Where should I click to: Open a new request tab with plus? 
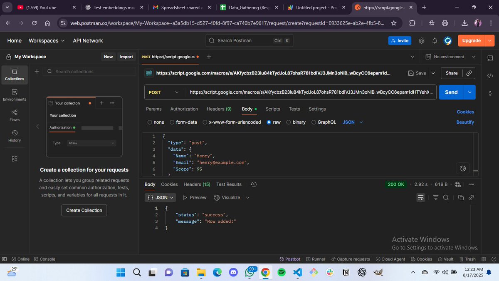209,57
